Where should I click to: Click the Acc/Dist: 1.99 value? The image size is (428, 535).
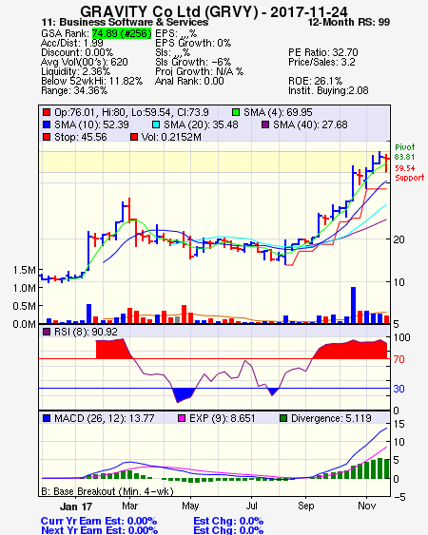click(x=72, y=43)
